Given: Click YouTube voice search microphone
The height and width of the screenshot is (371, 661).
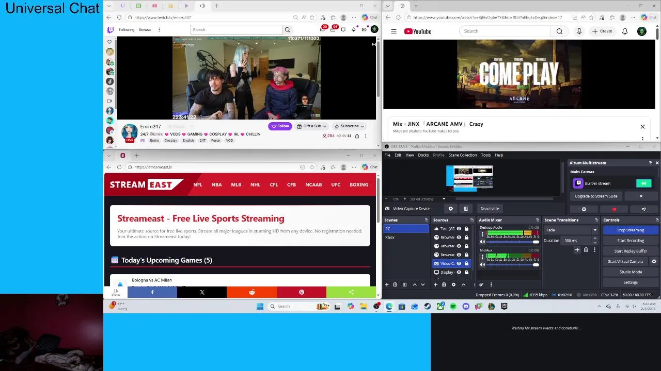Looking at the screenshot, I should click(579, 31).
